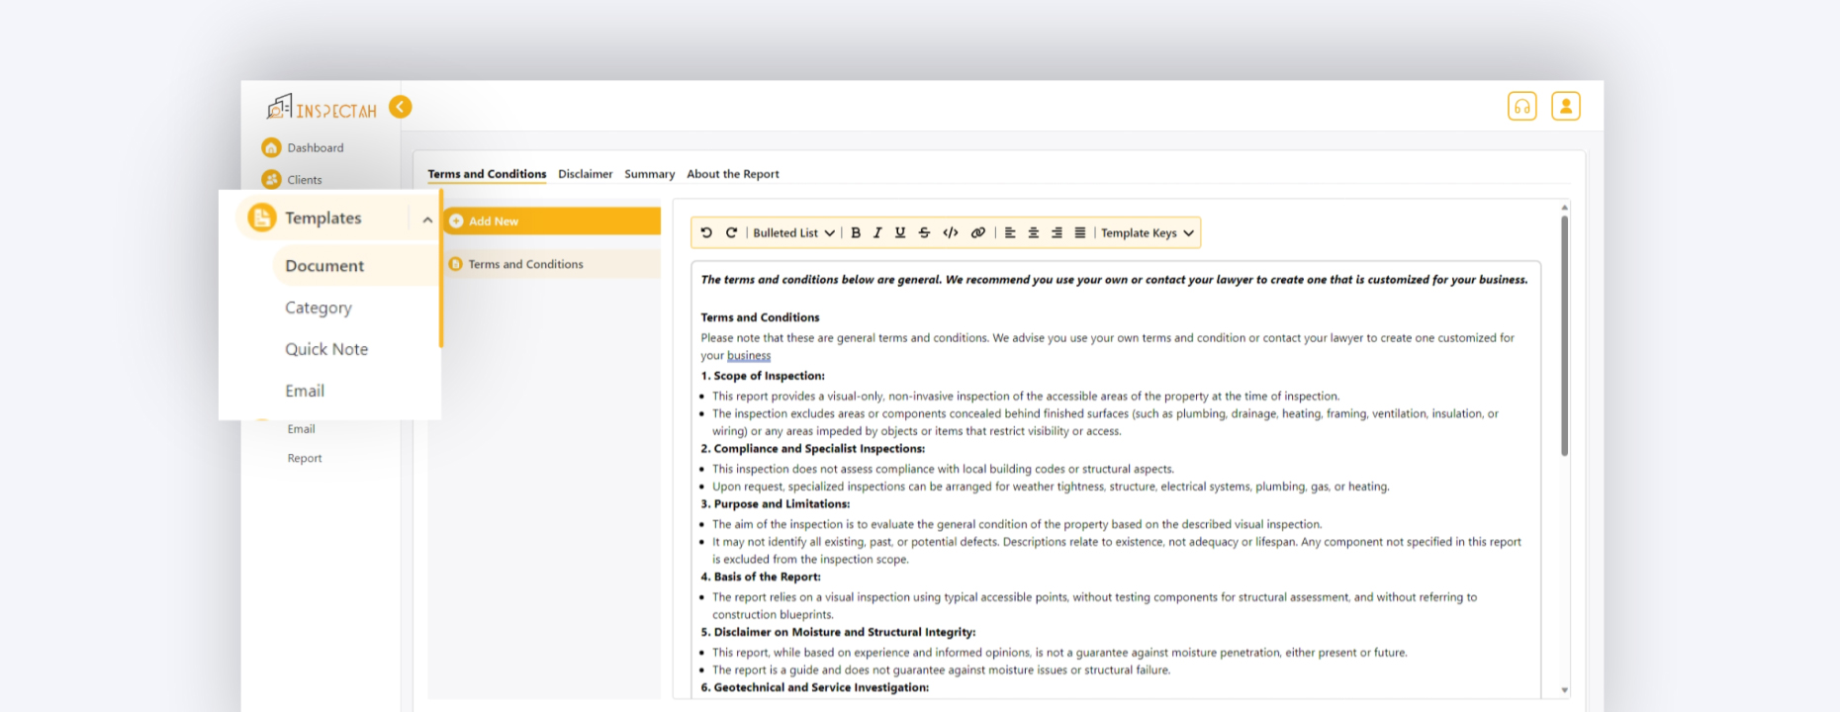Open the Bulleted List dropdown
The width and height of the screenshot is (1840, 712).
pos(793,233)
